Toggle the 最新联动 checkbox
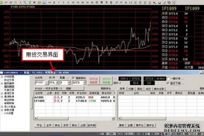Screen dimensions: 204x136 click(73, 78)
